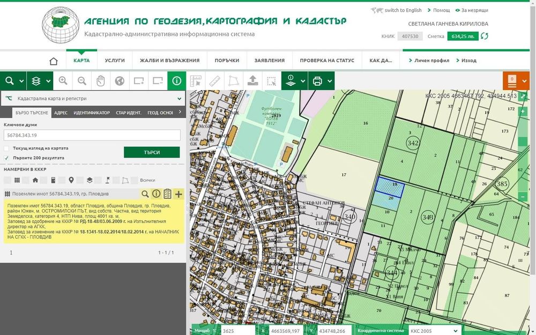
Task: Click the 'Изход' logout link
Action: pos(468,61)
